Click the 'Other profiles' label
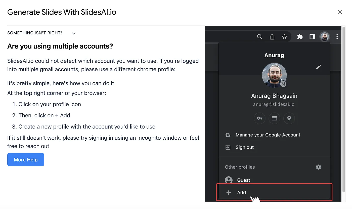 (x=240, y=167)
